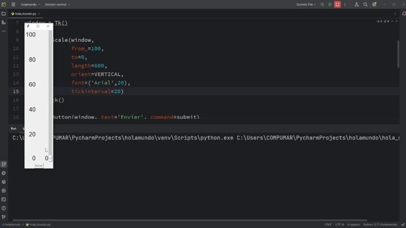Open the Terminal sidebar icon

click(4, 199)
